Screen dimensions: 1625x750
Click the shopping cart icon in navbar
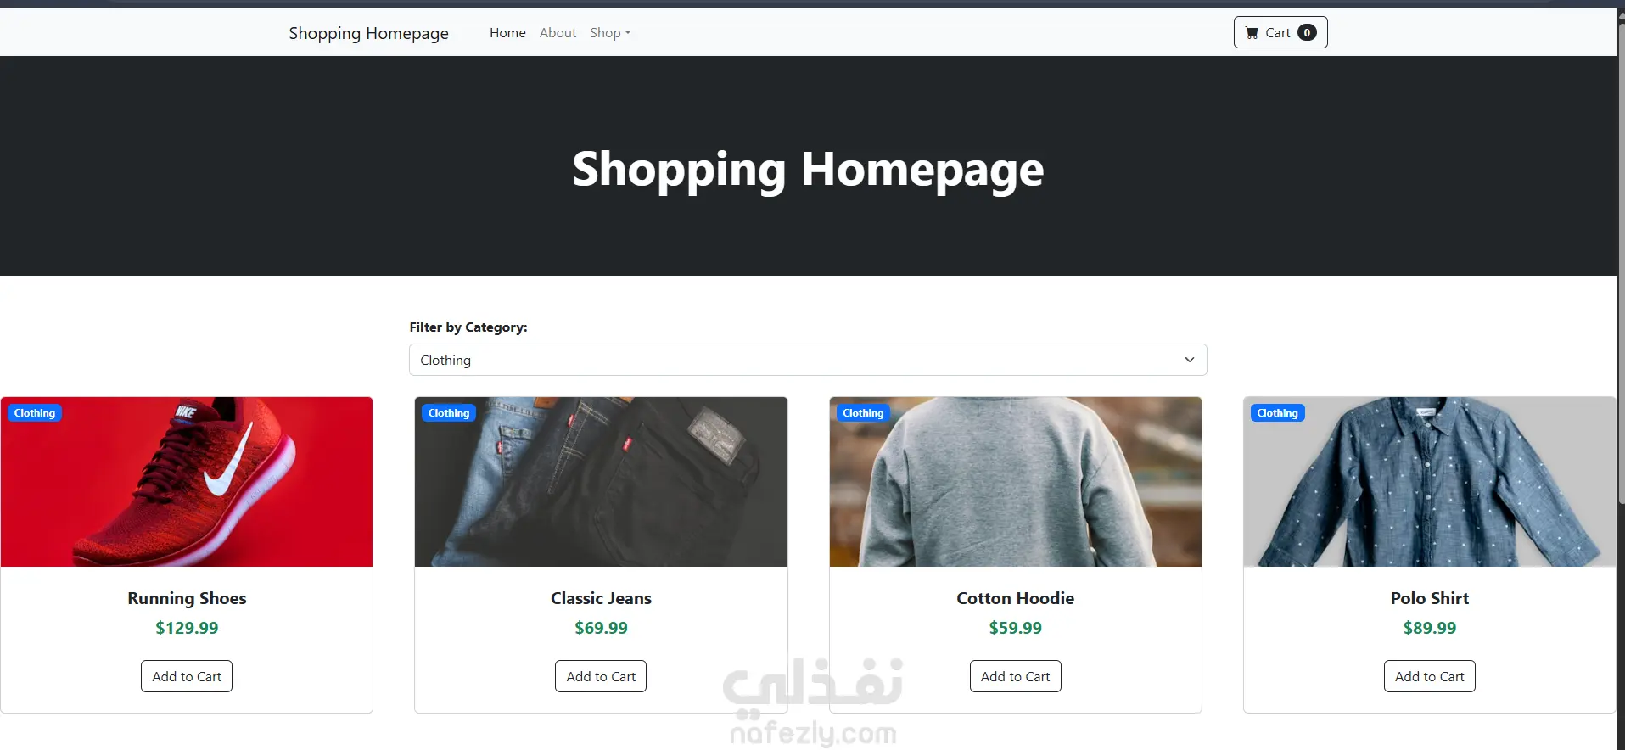(1252, 33)
